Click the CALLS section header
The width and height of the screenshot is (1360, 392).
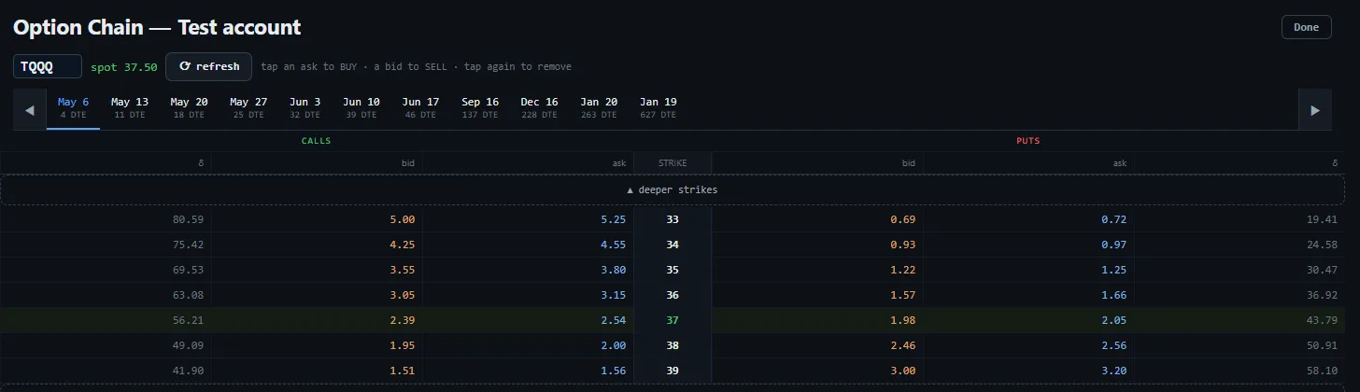pos(316,141)
